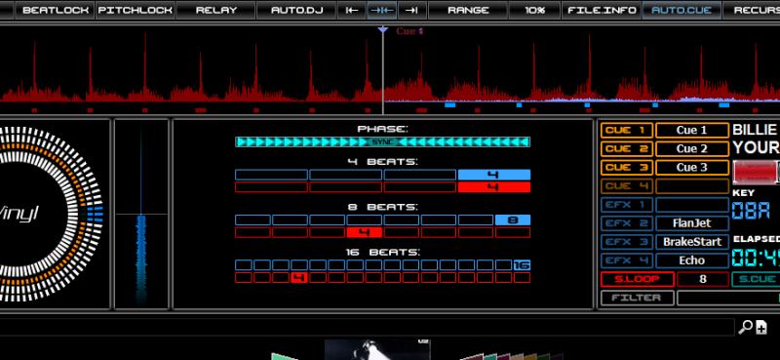Open the FlanJet effect selector
This screenshot has height=360, width=780.
pos(692,223)
